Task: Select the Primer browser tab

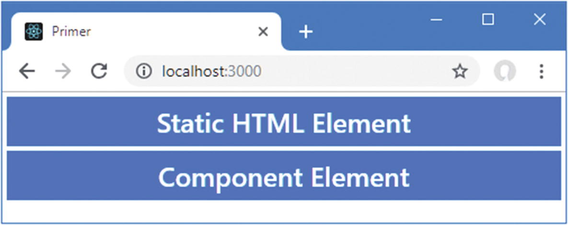Action: pyautogui.click(x=144, y=32)
